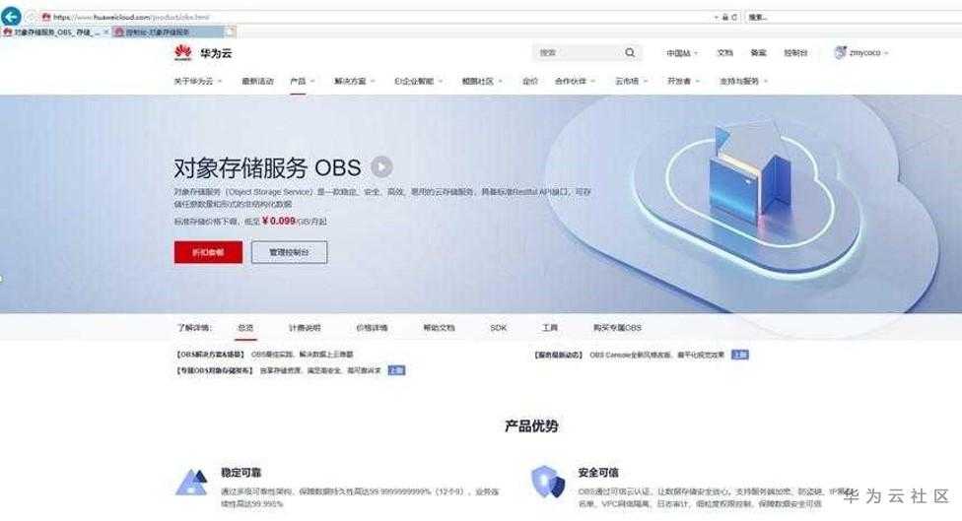The height and width of the screenshot is (521, 962).
Task: Click the OBS解决方案 announcement link
Action: pyautogui.click(x=264, y=355)
